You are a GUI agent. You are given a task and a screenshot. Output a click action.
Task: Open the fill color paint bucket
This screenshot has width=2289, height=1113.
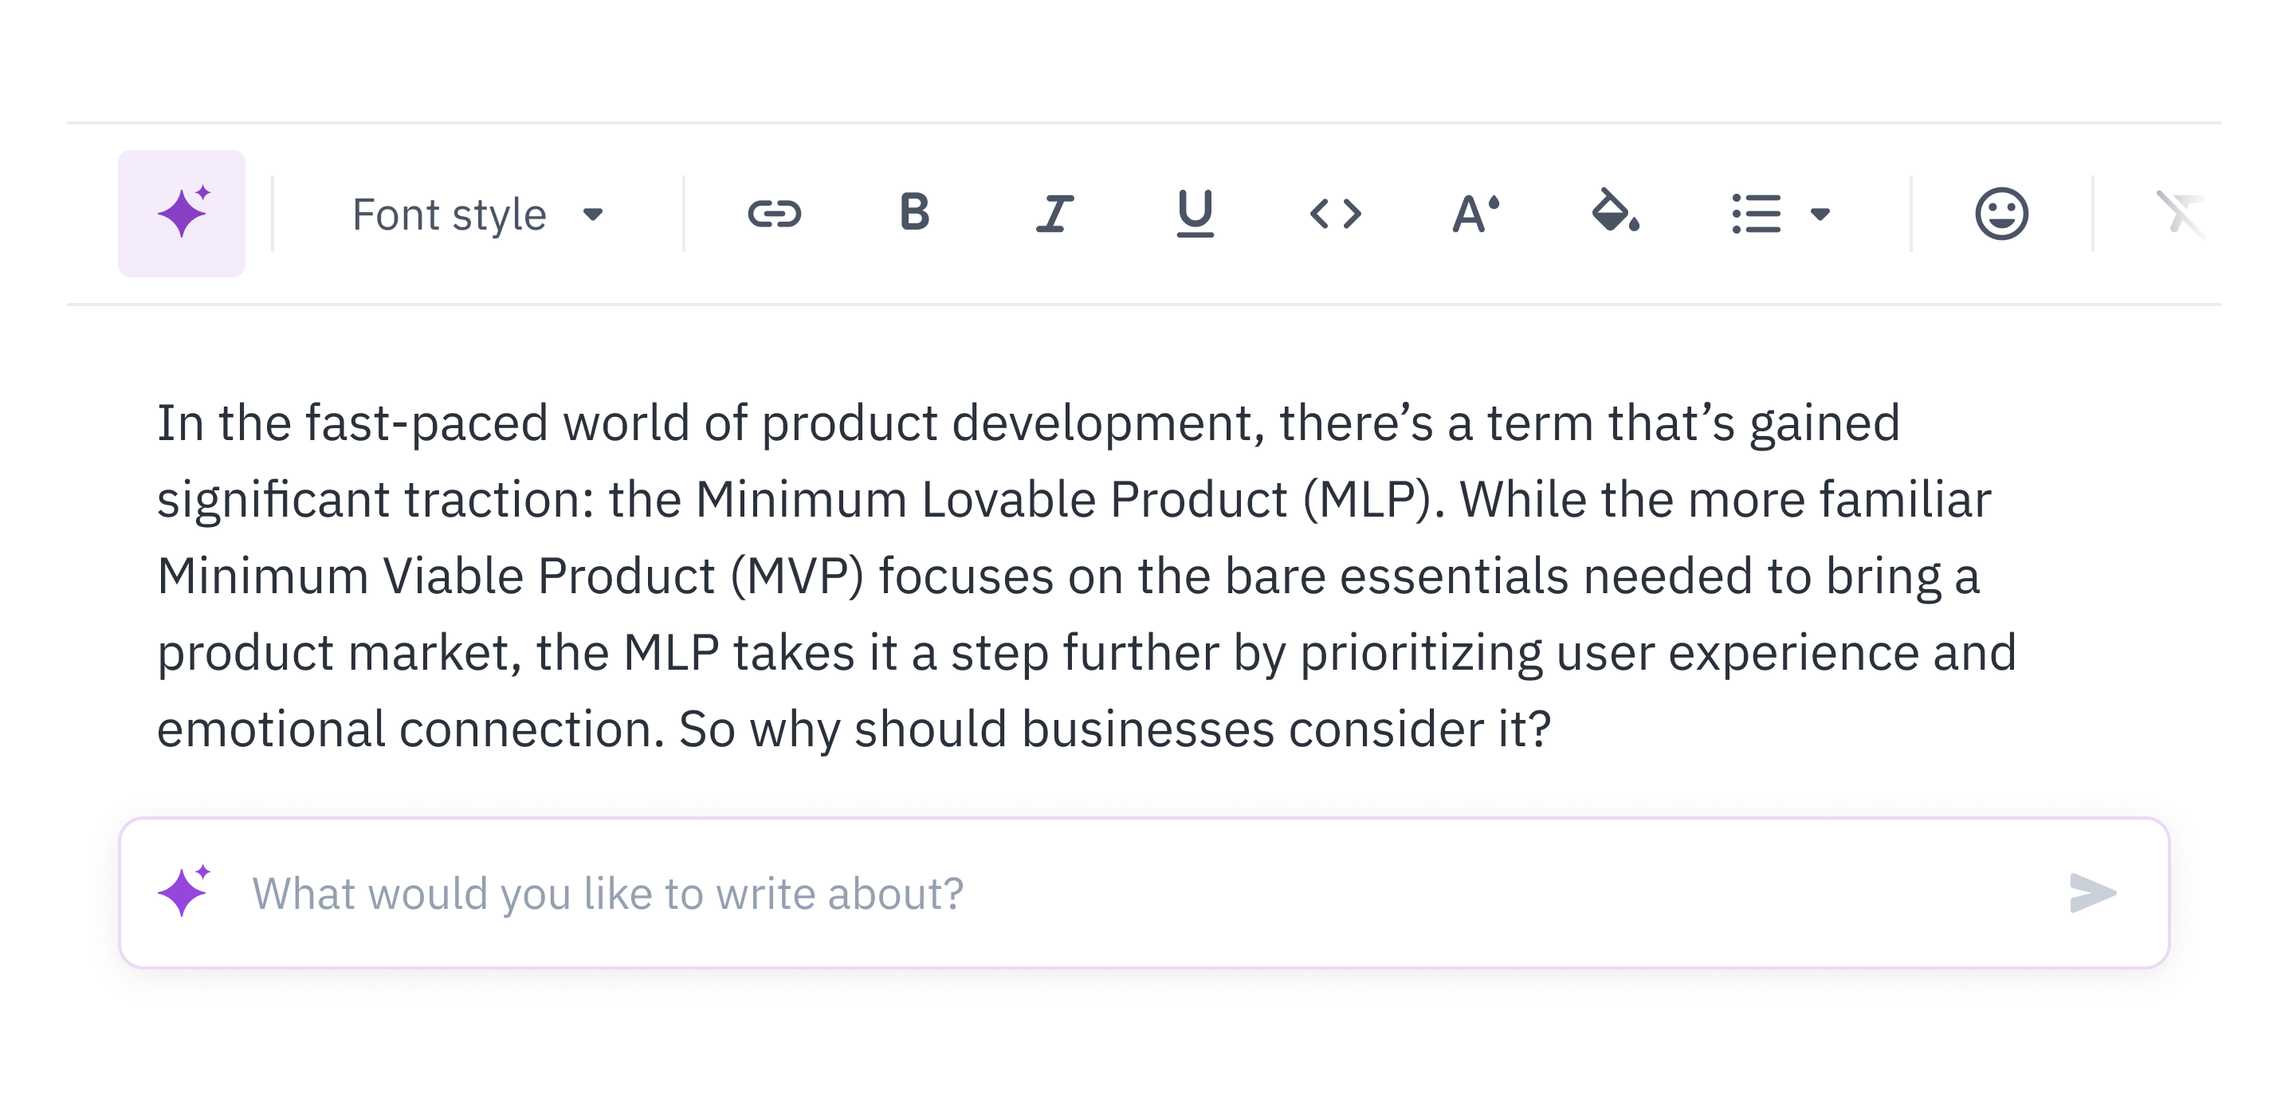(1616, 211)
